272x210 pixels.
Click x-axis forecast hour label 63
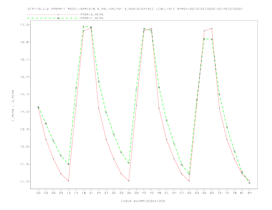point(197,193)
